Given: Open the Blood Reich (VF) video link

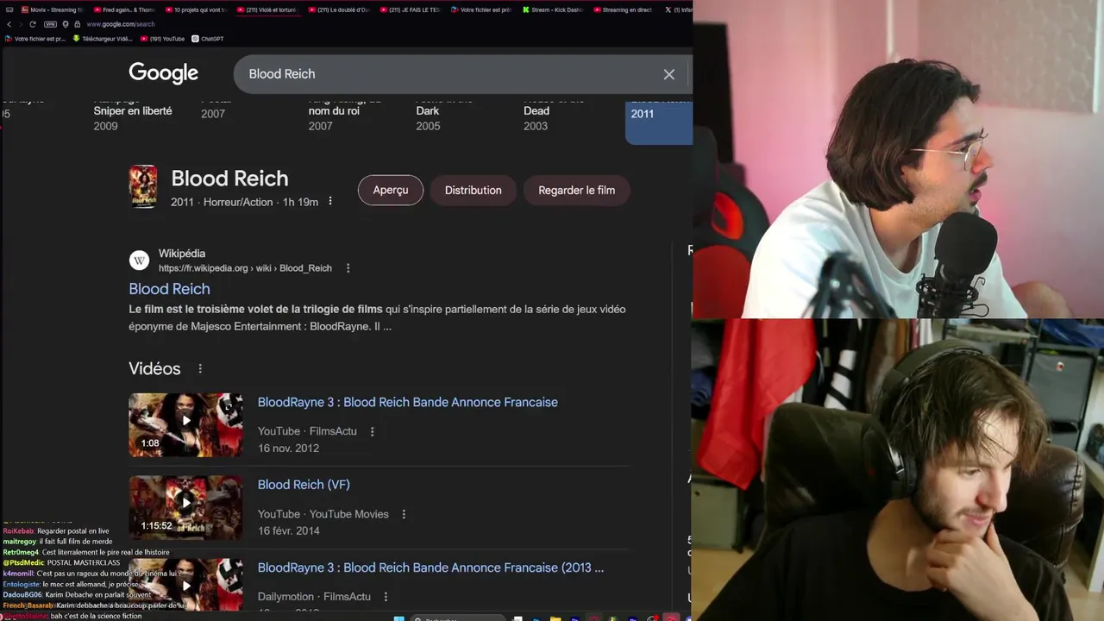Looking at the screenshot, I should click(x=304, y=485).
